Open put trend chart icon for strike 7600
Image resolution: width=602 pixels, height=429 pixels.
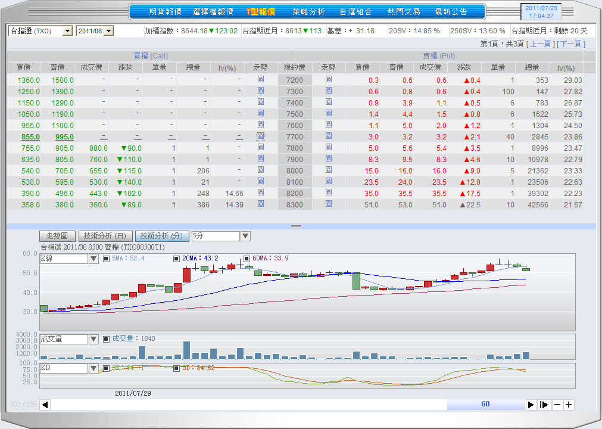click(329, 125)
